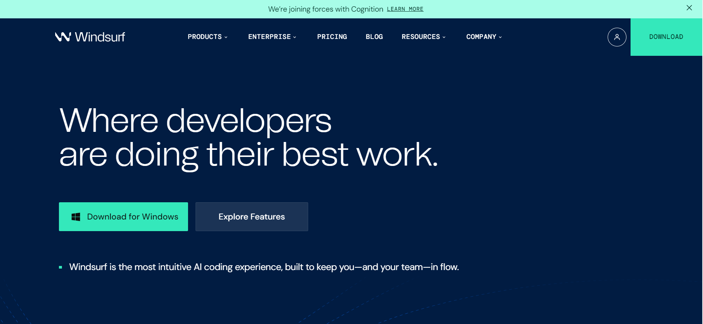The width and height of the screenshot is (703, 324).
Task: Open the Products navigation menu
Action: [205, 37]
